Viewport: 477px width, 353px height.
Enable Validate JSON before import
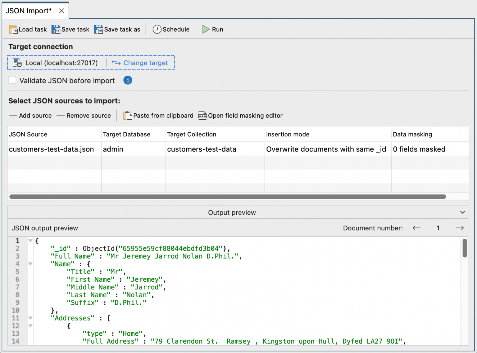12,80
